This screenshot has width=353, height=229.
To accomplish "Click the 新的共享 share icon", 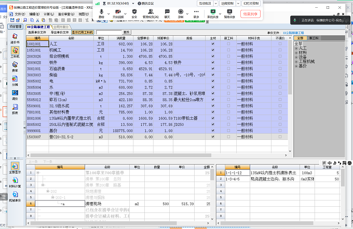I will (x=213, y=13).
